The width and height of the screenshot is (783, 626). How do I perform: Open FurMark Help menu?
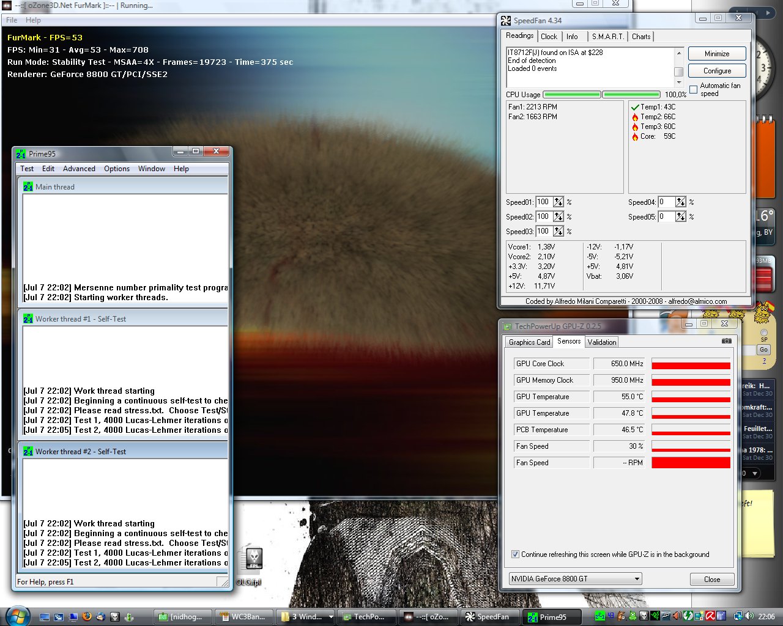[x=33, y=20]
